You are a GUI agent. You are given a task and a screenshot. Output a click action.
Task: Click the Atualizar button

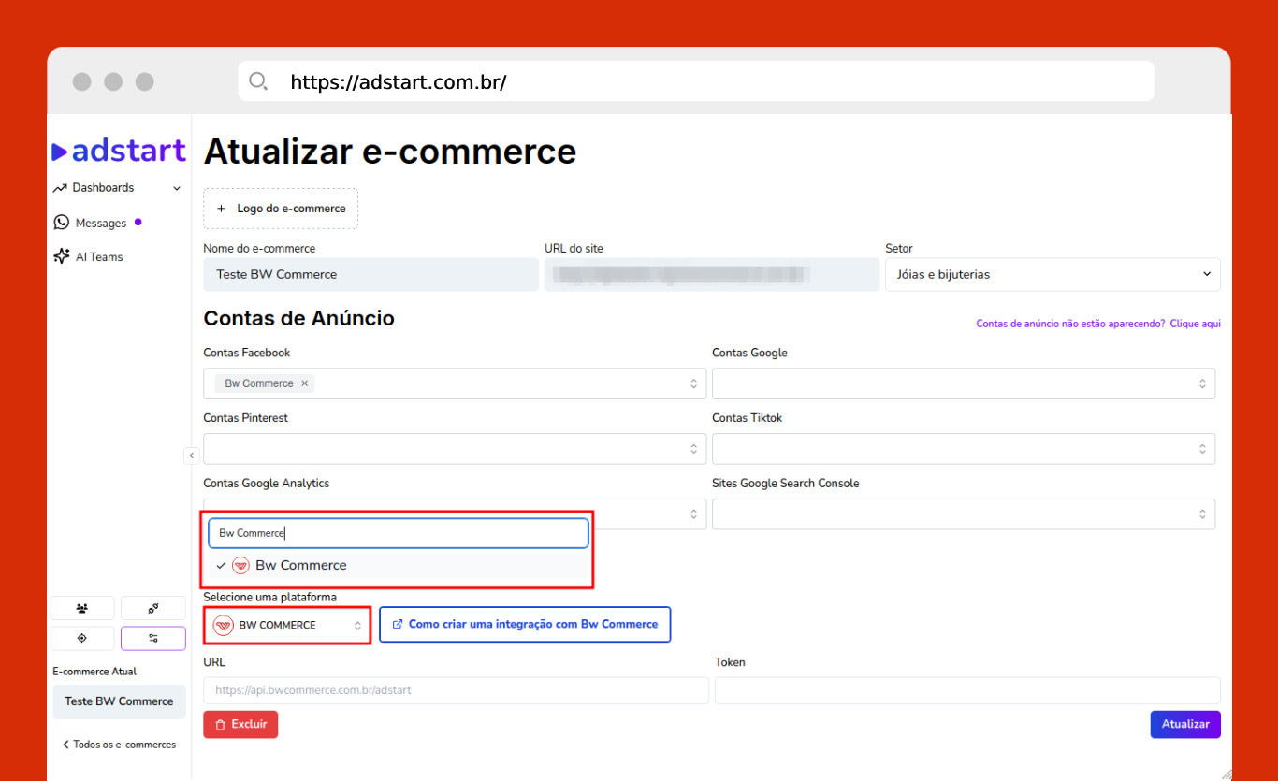point(1185,724)
